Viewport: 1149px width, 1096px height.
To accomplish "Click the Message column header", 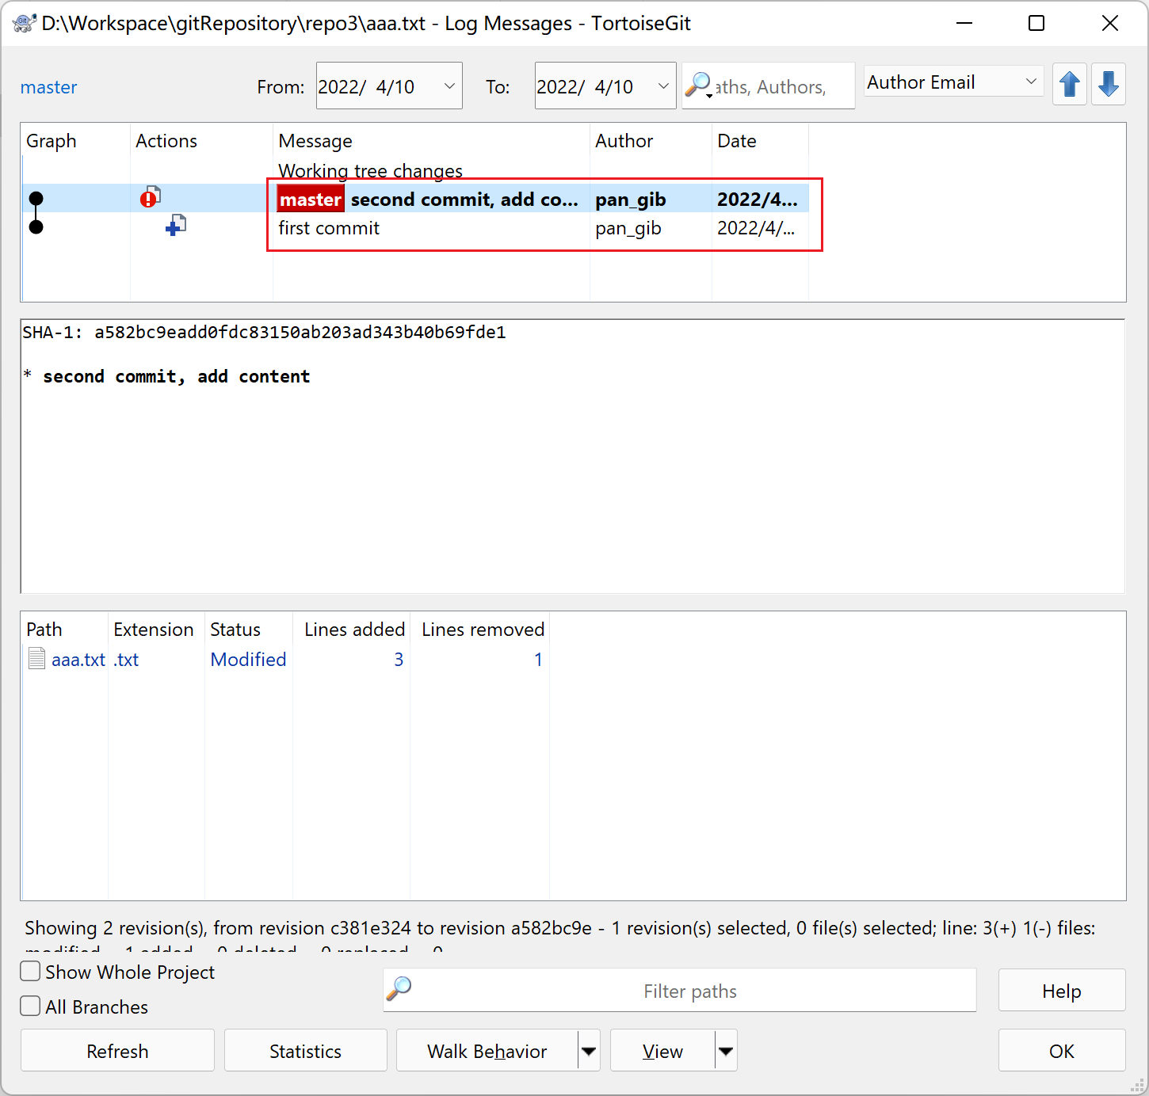I will (x=315, y=141).
